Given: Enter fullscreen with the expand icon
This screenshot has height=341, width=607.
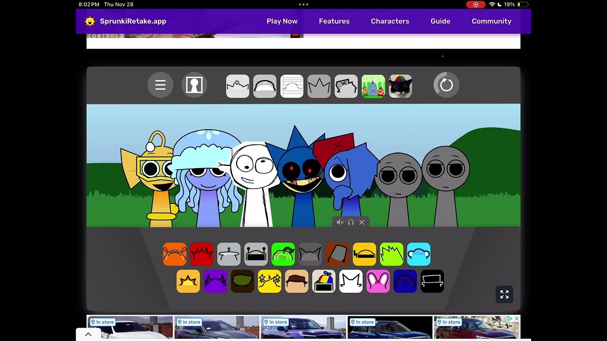Looking at the screenshot, I should click(x=505, y=294).
